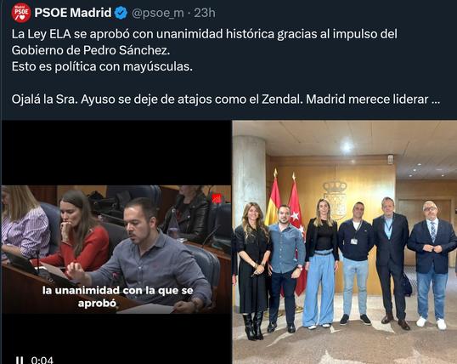
Task: Click the red logo in video corner
Action: 217,199
